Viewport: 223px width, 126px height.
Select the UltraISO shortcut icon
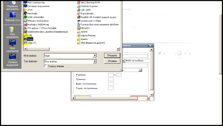click(x=79, y=28)
